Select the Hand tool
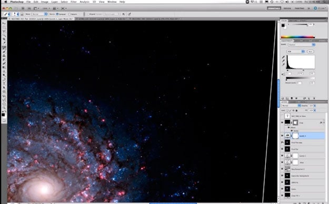Viewport: 329px width, 204px height. point(4,104)
